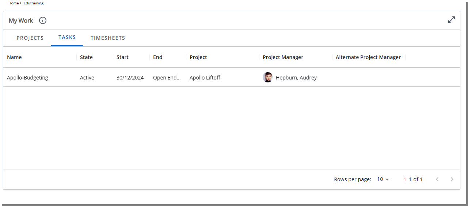Image resolution: width=468 pixels, height=206 pixels.
Task: Switch to the Timesheets tab
Action: [x=108, y=38]
